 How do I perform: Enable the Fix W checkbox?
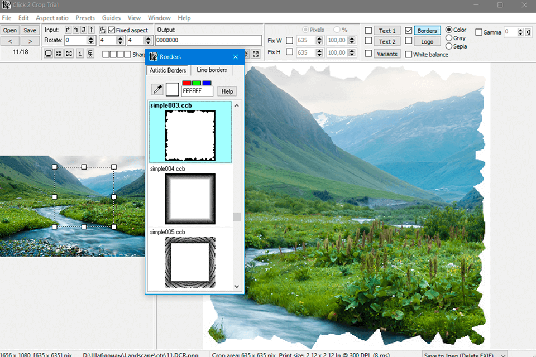pyautogui.click(x=290, y=40)
